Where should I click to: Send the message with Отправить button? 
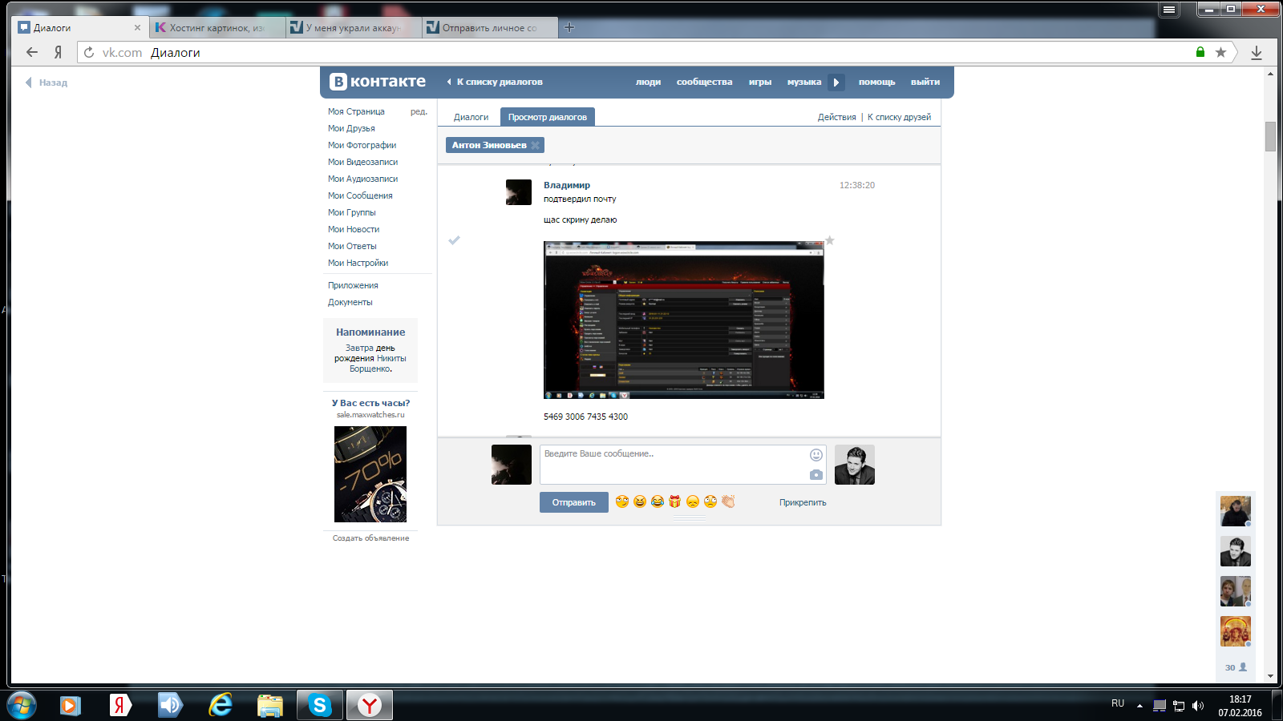[x=574, y=502]
